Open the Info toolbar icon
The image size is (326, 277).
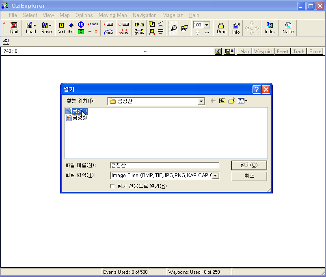236,28
